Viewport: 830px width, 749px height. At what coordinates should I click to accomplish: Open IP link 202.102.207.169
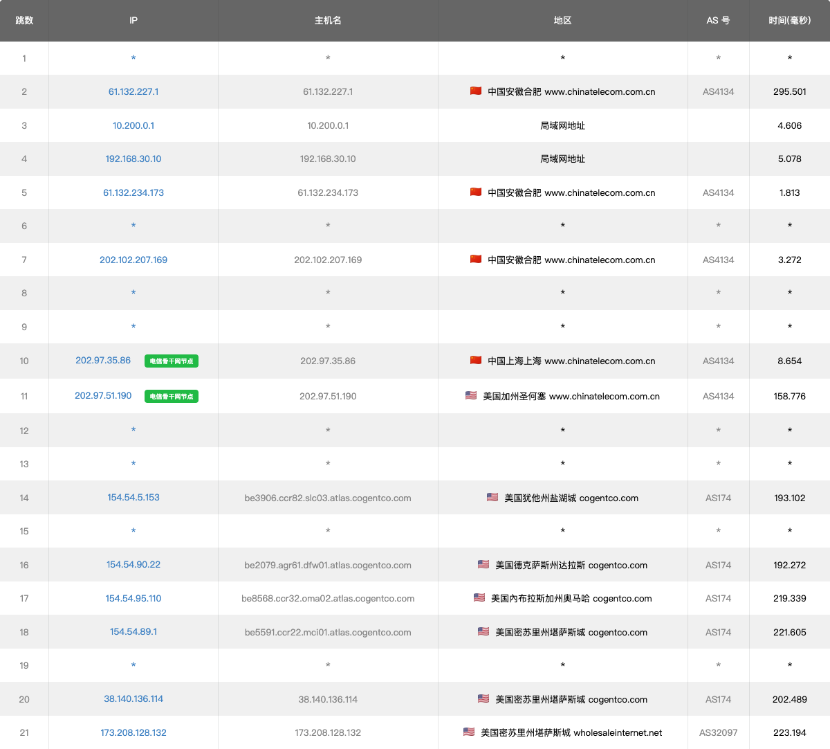point(133,260)
